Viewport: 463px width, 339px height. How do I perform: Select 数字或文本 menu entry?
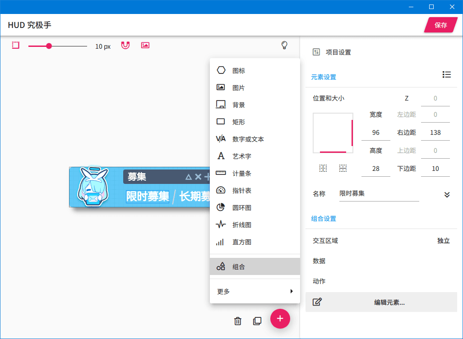[x=255, y=139]
